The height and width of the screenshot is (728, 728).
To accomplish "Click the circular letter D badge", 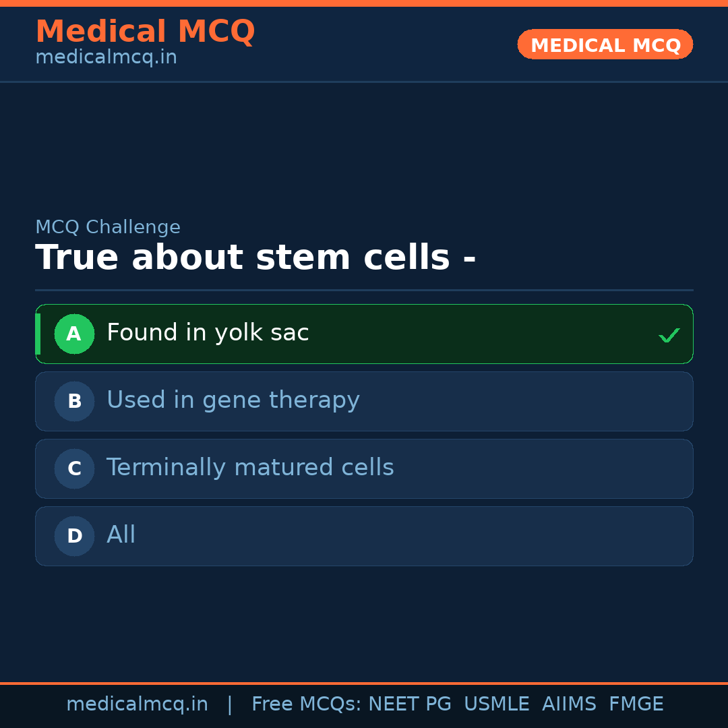I will (x=74, y=536).
